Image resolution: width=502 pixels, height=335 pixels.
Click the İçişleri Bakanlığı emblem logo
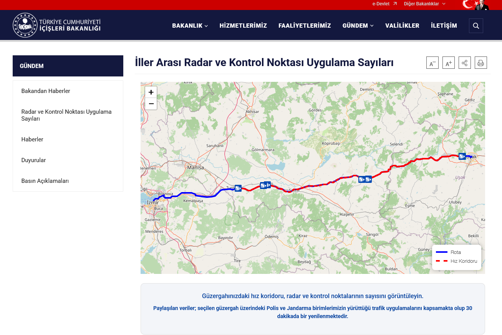click(x=25, y=25)
